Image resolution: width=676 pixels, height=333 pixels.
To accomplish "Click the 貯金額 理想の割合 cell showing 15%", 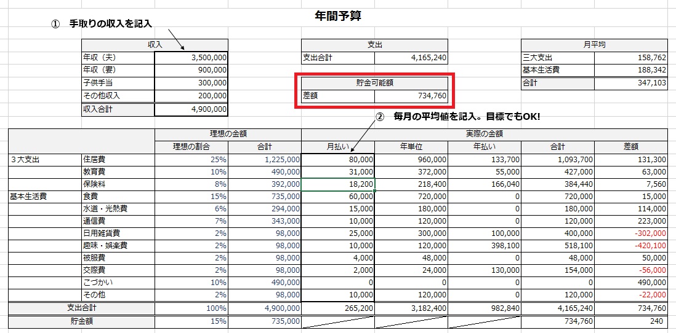I will point(191,321).
